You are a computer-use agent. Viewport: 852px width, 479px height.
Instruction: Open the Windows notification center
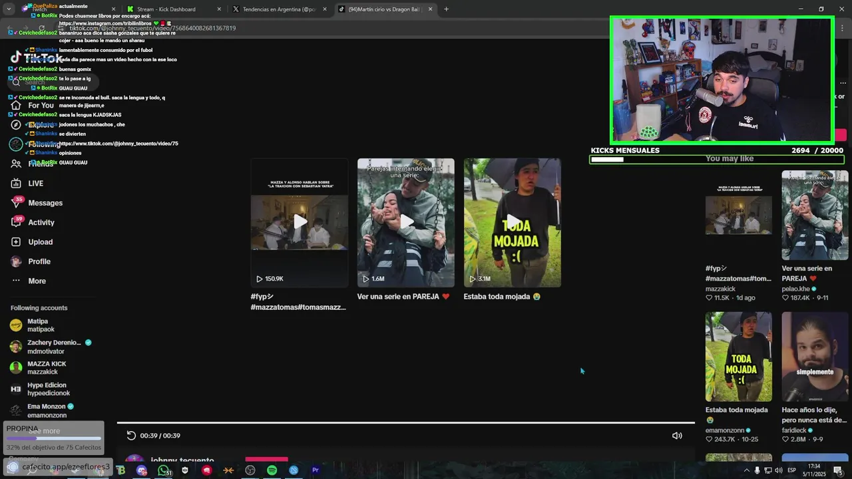click(838, 470)
